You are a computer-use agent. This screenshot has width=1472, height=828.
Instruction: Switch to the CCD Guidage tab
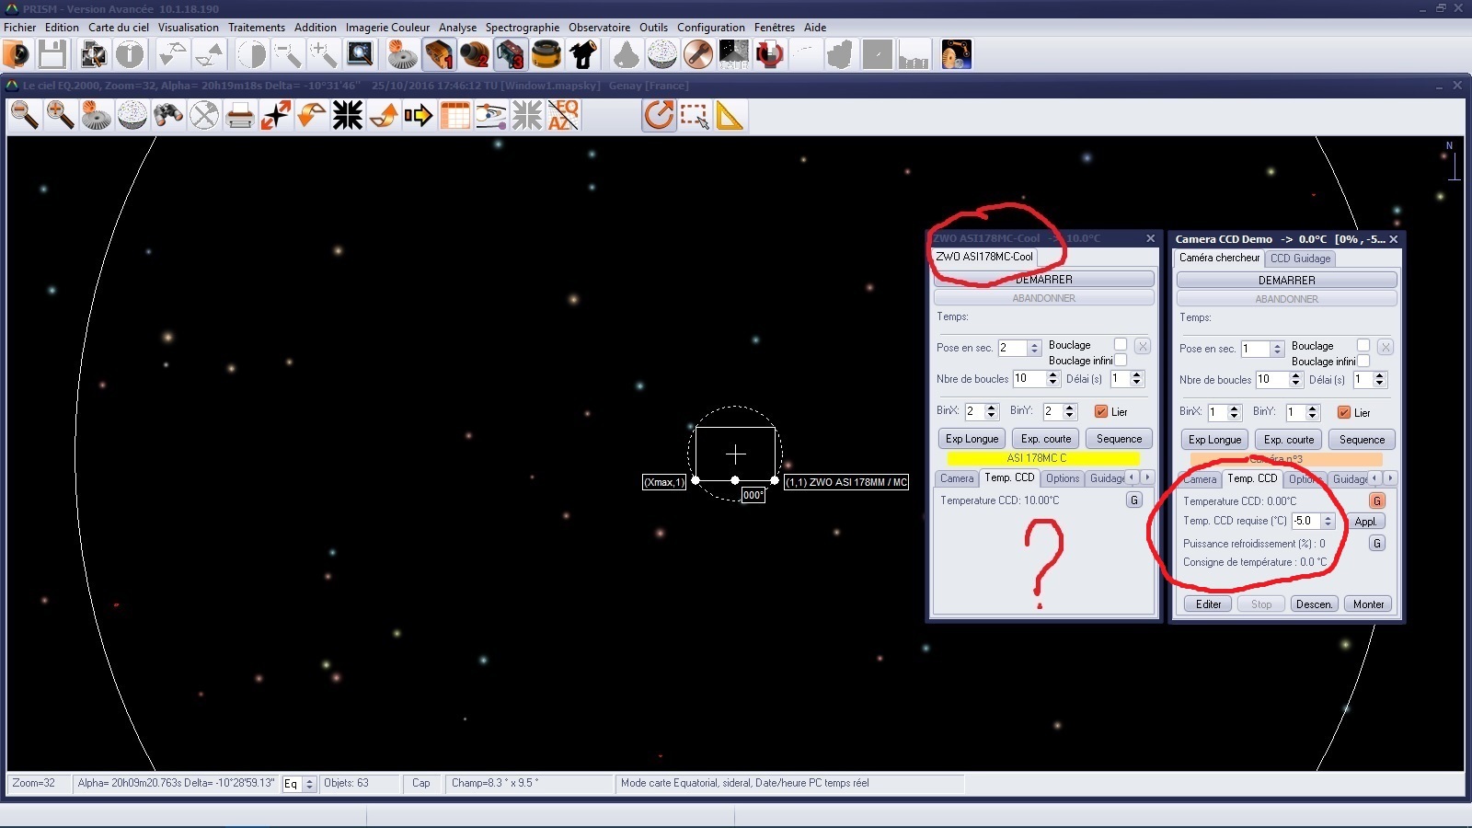pos(1300,259)
